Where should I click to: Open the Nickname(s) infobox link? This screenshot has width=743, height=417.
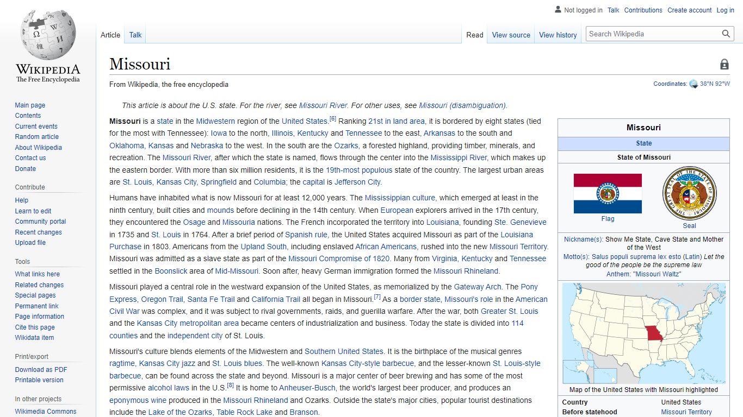583,239
